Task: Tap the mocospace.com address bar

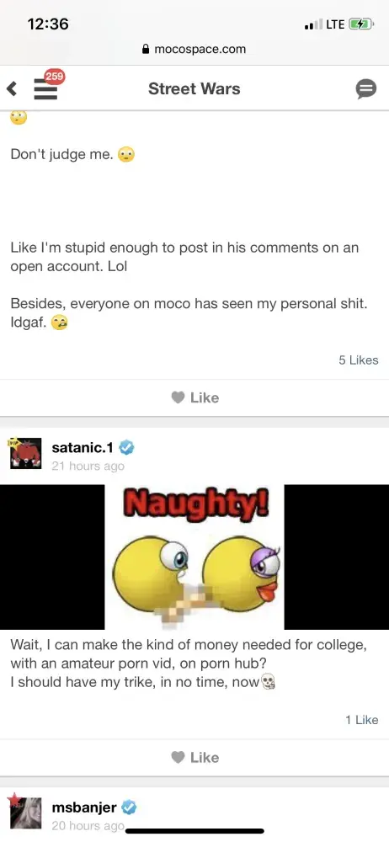Action: (194, 49)
